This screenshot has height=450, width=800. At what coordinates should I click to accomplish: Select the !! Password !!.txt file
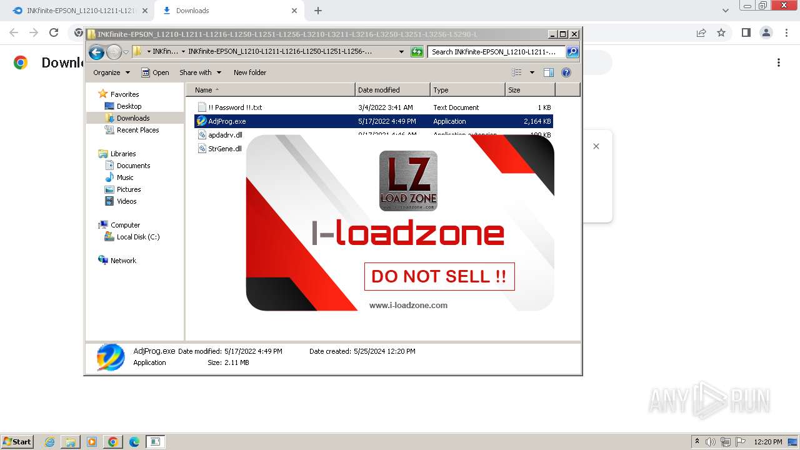[374, 107]
